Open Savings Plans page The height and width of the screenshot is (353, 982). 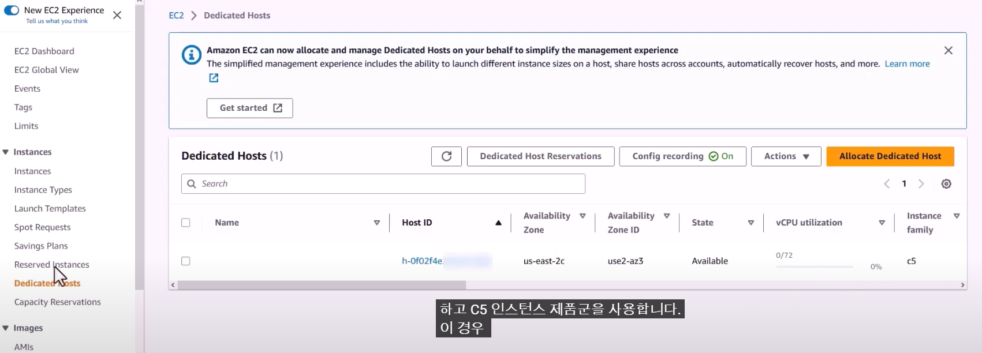41,246
